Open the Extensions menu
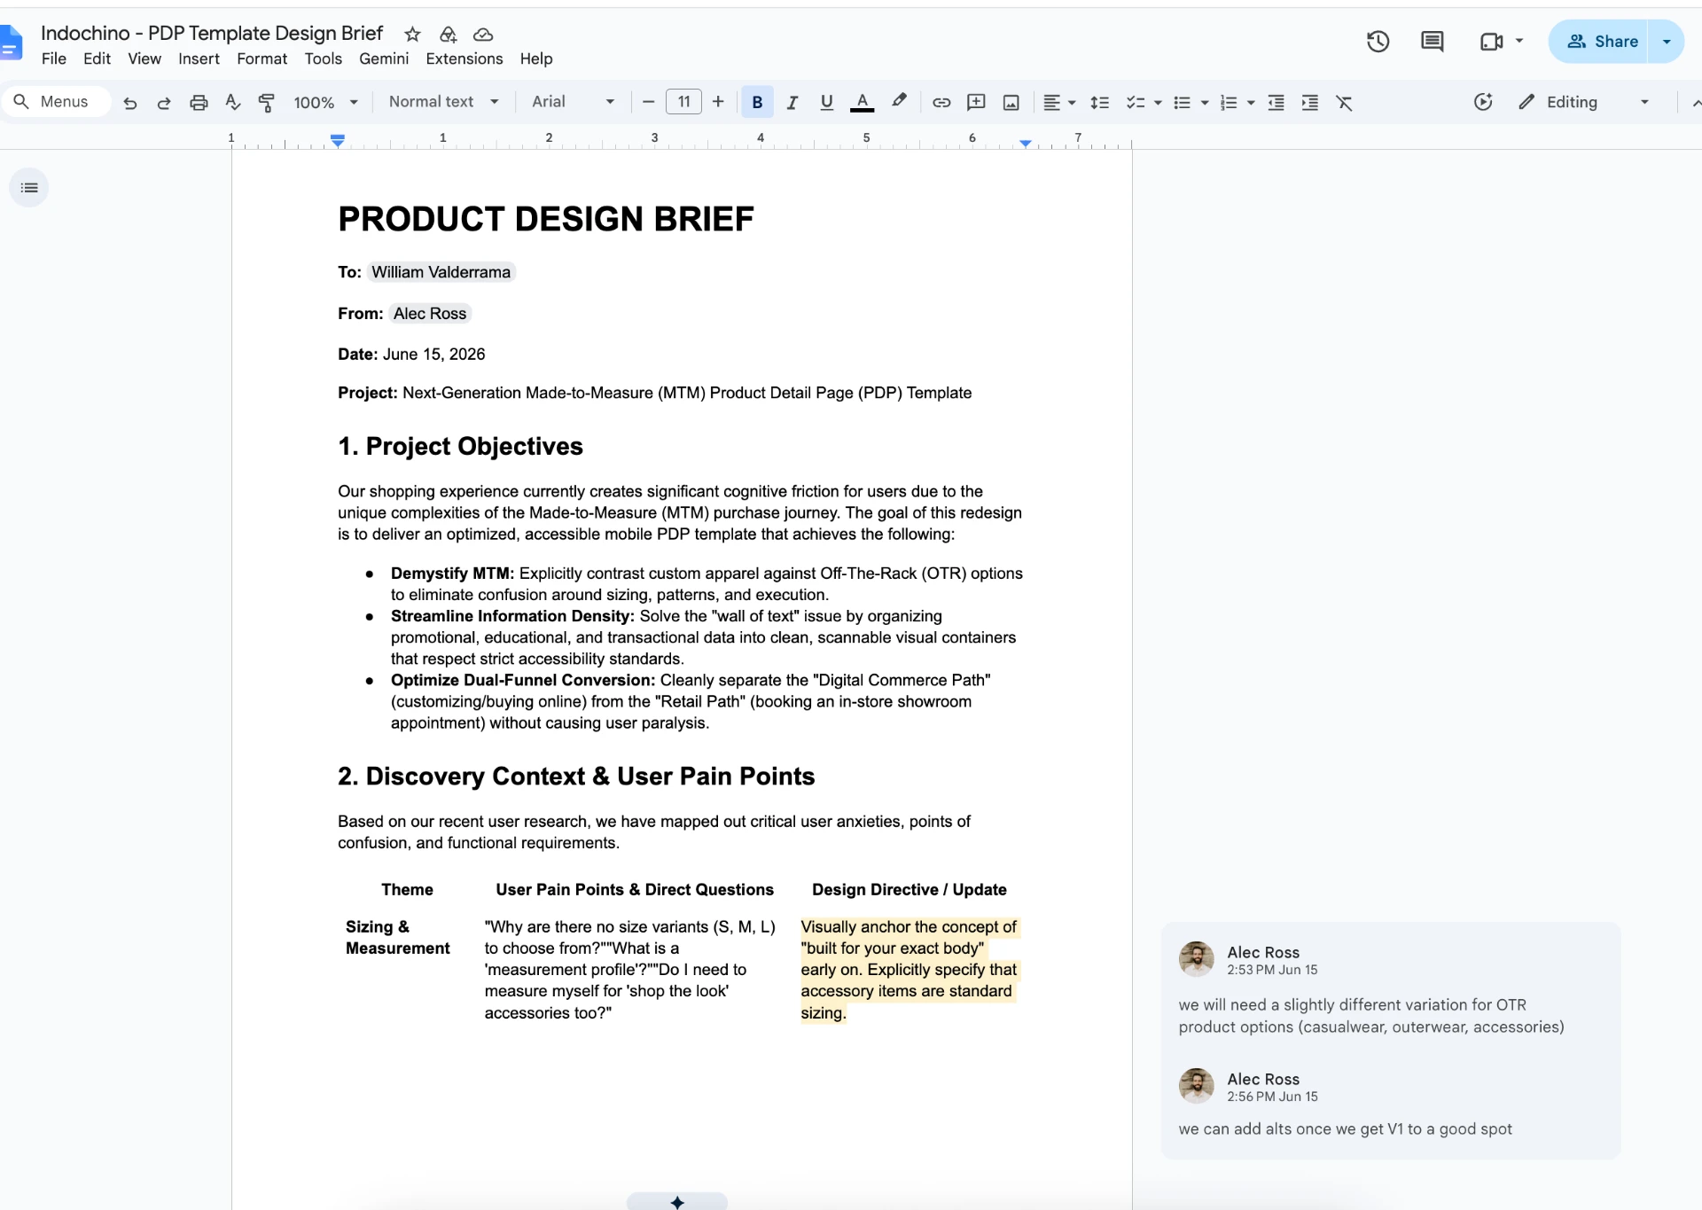The width and height of the screenshot is (1702, 1210). click(465, 59)
